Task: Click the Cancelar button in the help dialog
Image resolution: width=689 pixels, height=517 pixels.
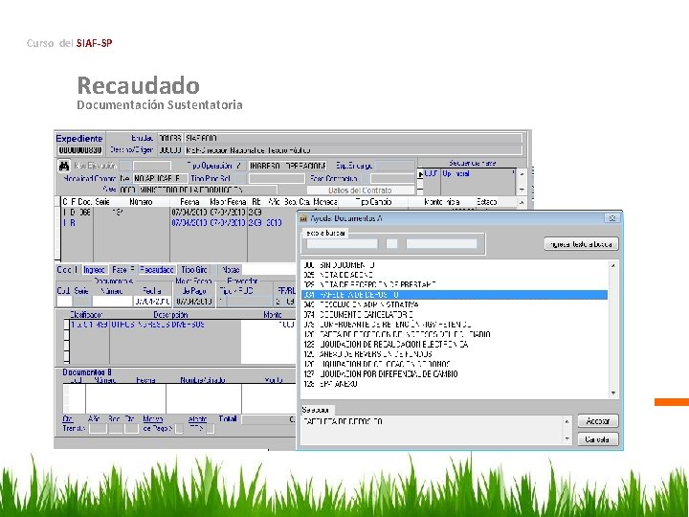Action: [x=597, y=439]
